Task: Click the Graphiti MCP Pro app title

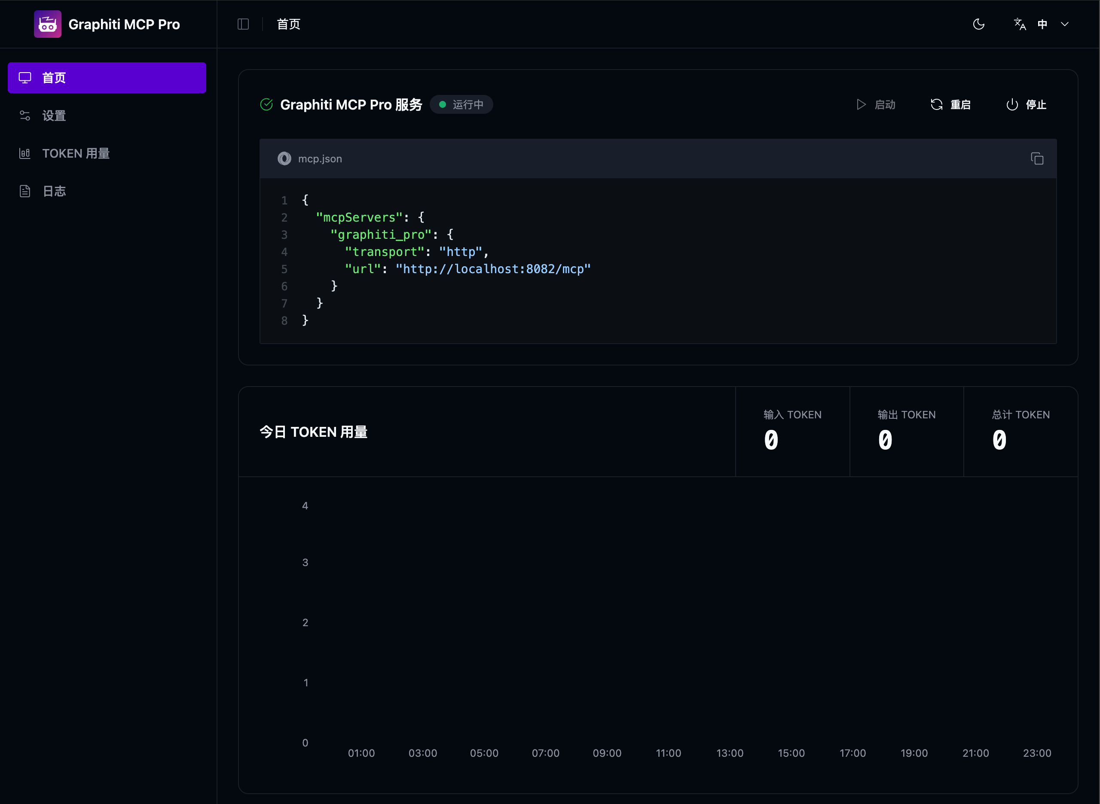Action: point(124,24)
